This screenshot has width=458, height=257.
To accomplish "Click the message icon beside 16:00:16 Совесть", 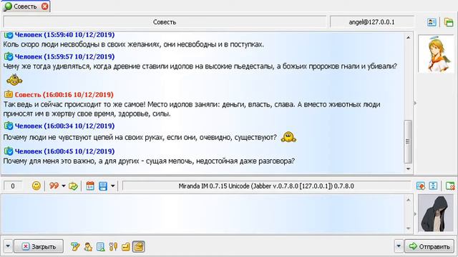I will click(9, 94).
